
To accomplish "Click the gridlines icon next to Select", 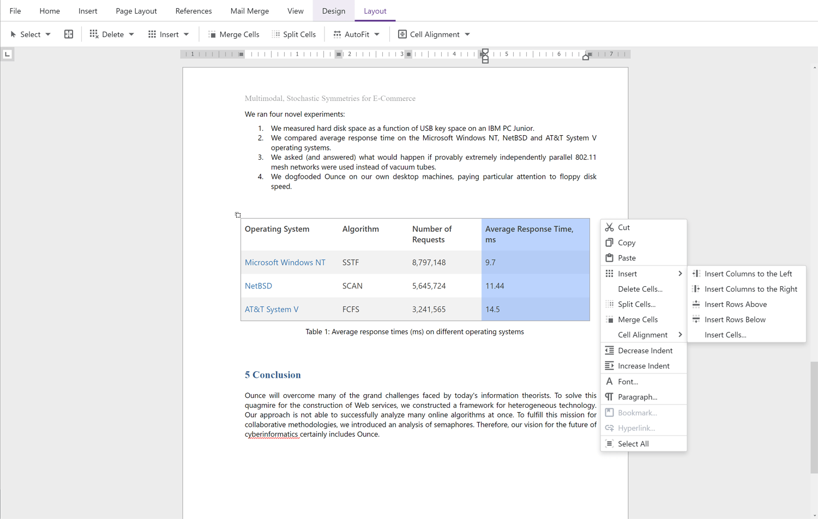I will [x=69, y=34].
